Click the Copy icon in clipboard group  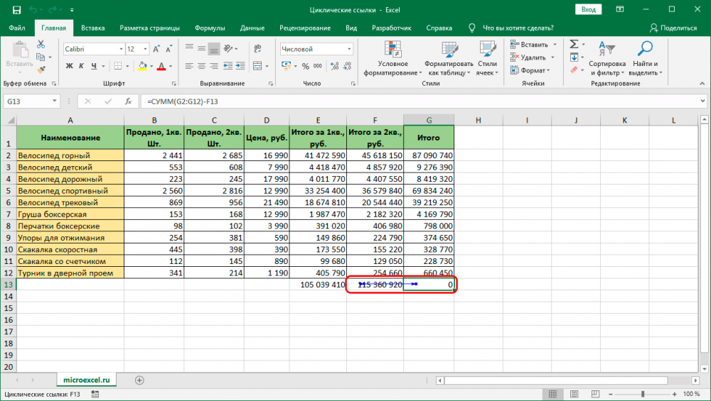coord(41,57)
